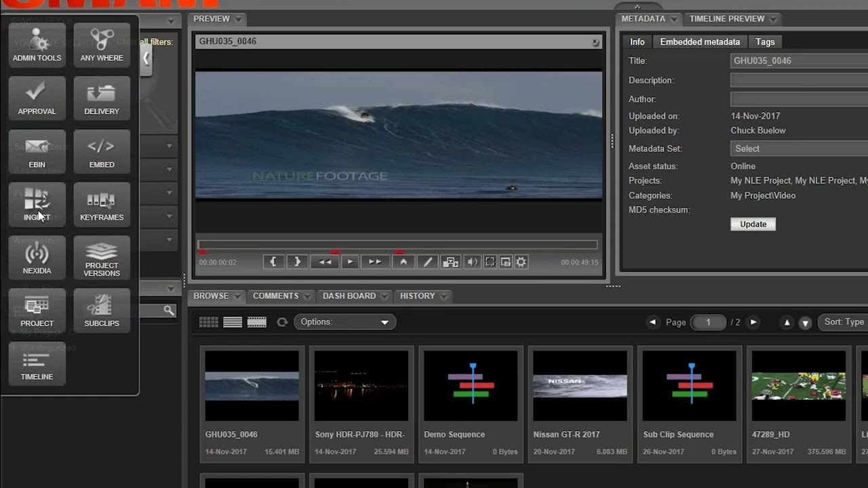Toggle fullscreen preview
This screenshot has width=868, height=488.
(490, 262)
